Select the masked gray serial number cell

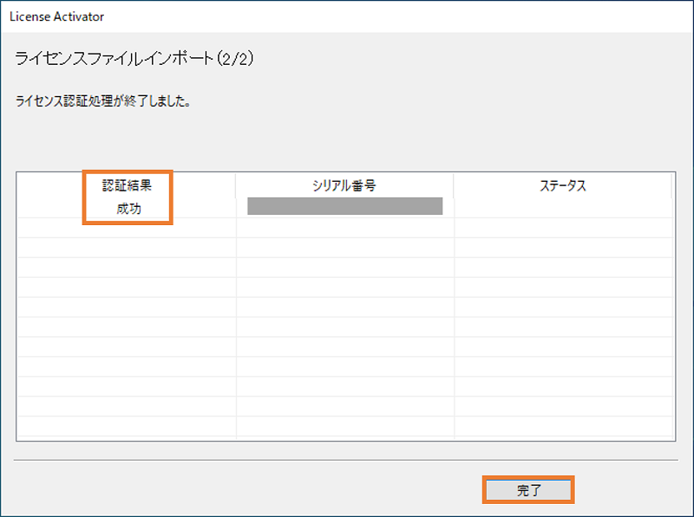tap(344, 206)
